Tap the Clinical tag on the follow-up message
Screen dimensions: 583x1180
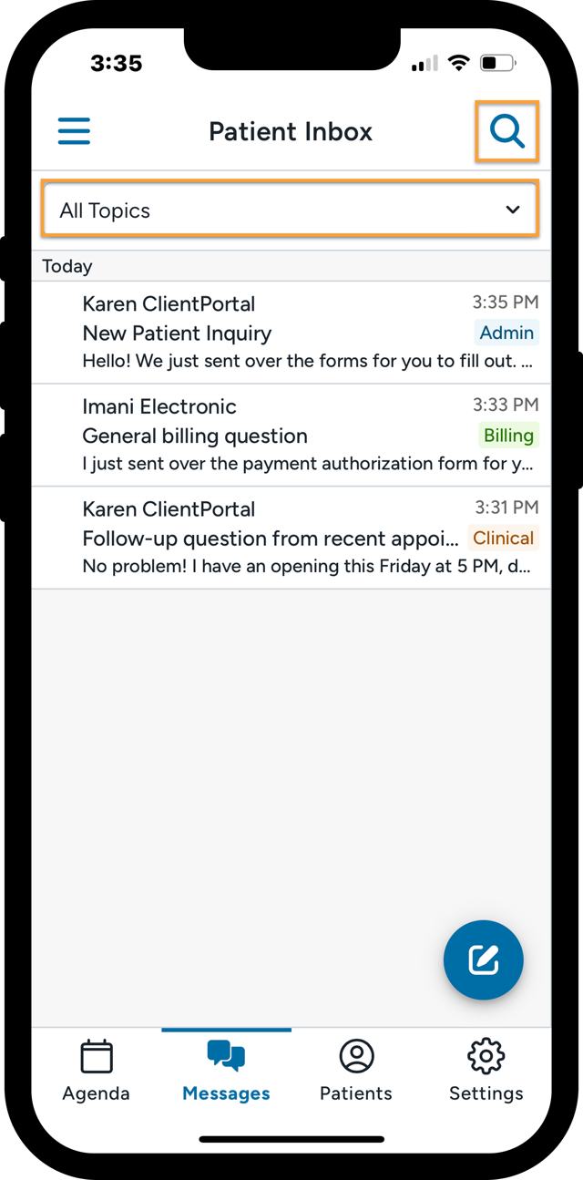click(x=503, y=539)
